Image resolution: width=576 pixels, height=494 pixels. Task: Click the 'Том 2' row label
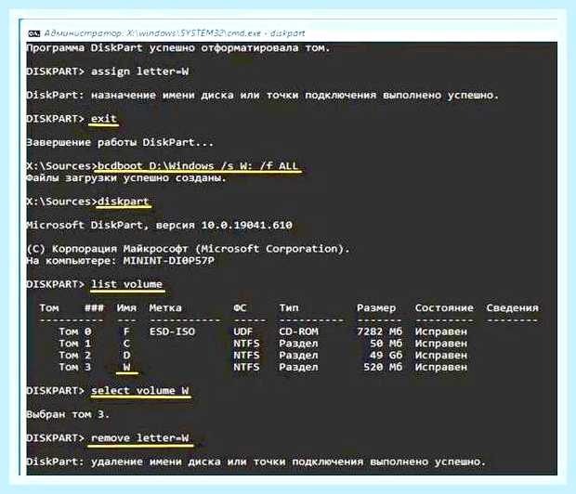pos(75,355)
